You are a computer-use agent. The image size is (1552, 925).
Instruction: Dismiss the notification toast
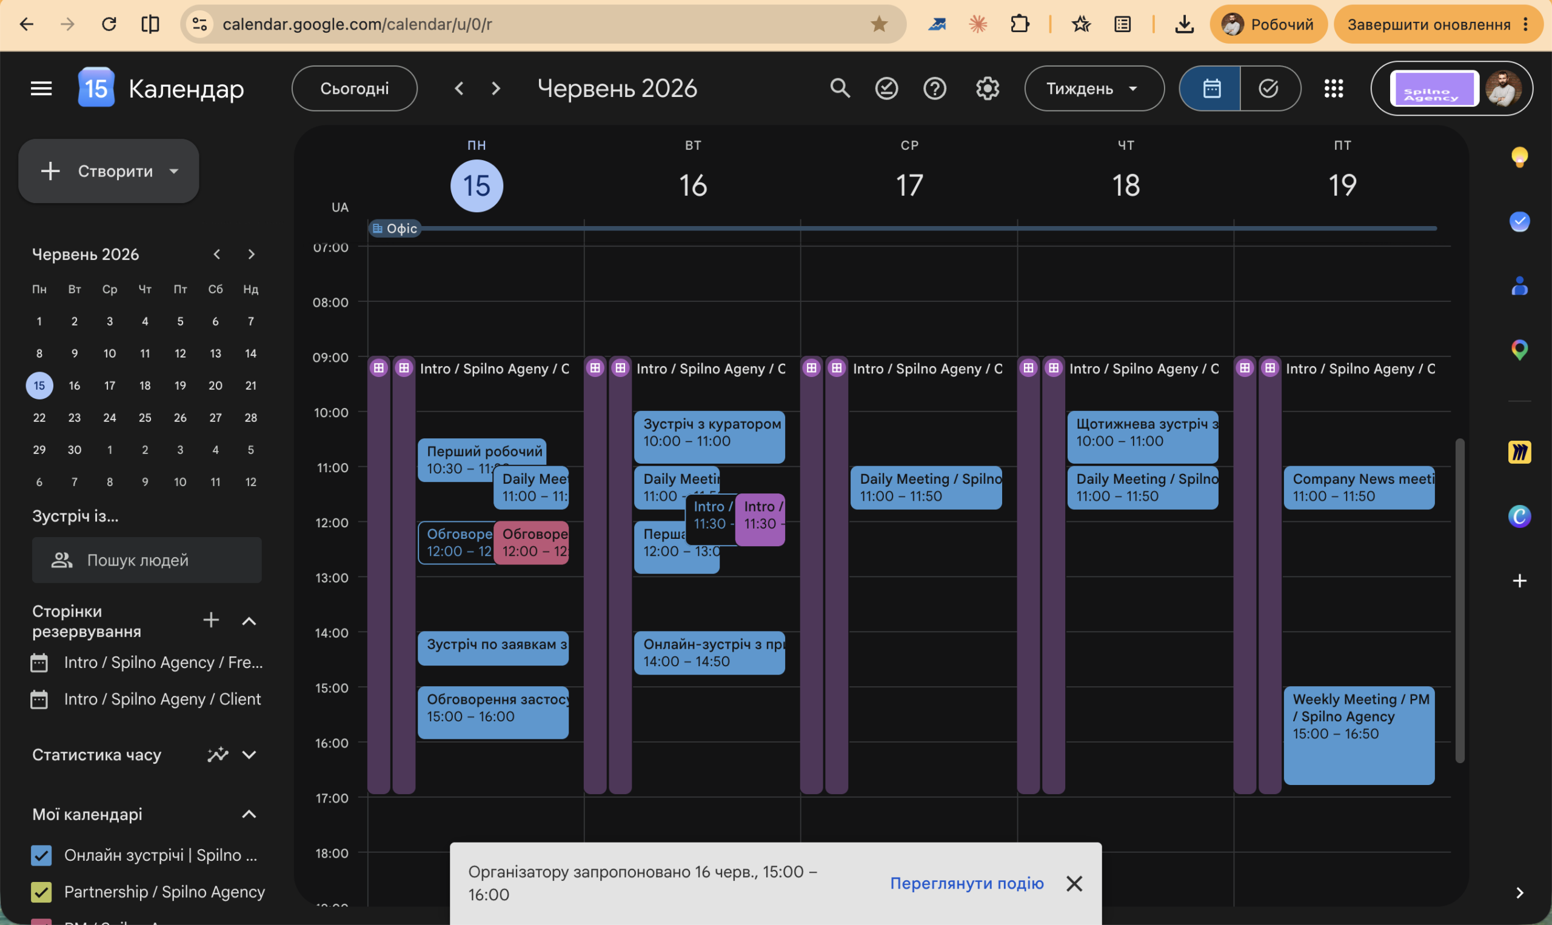coord(1074,883)
